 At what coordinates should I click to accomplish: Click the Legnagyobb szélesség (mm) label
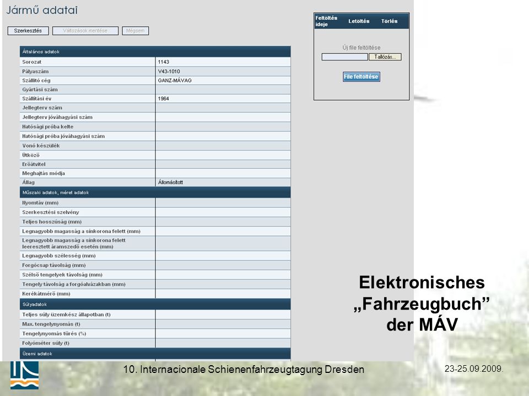(x=59, y=256)
